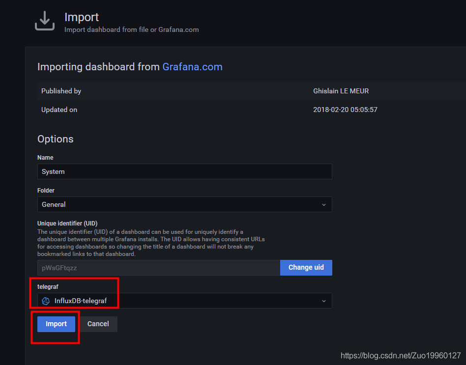Click the Folder field label
Viewport: 466px width, 365px height.
click(46, 191)
